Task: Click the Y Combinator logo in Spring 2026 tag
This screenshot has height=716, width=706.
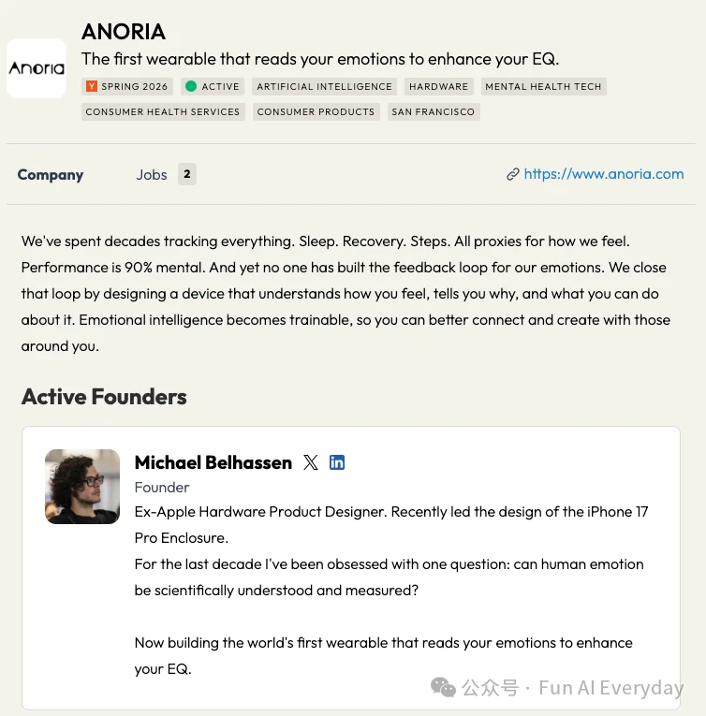Action: tap(92, 86)
